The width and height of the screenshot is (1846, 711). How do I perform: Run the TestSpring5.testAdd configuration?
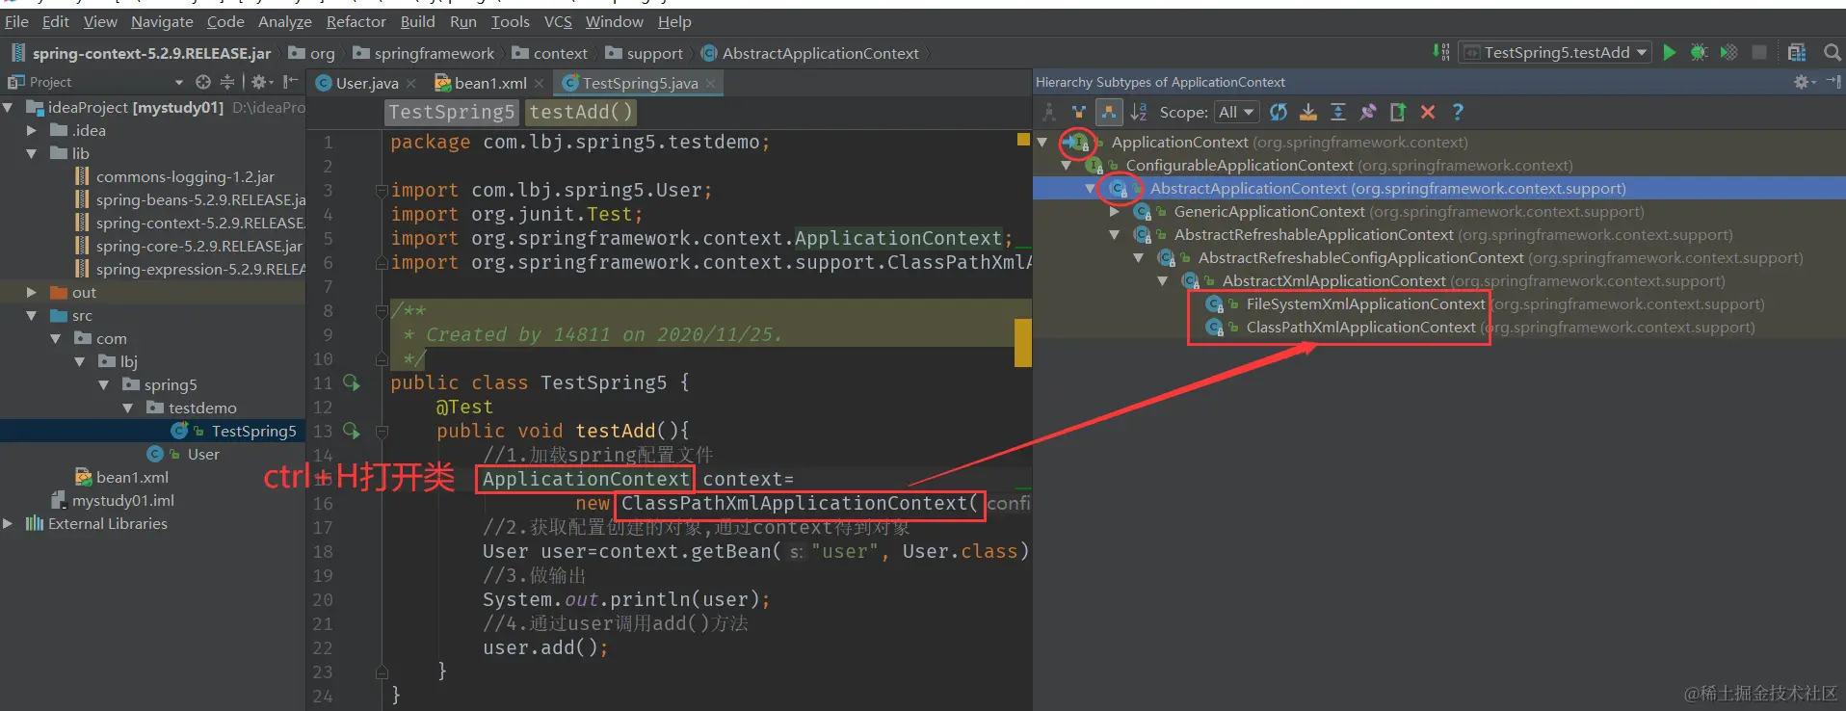tap(1670, 52)
